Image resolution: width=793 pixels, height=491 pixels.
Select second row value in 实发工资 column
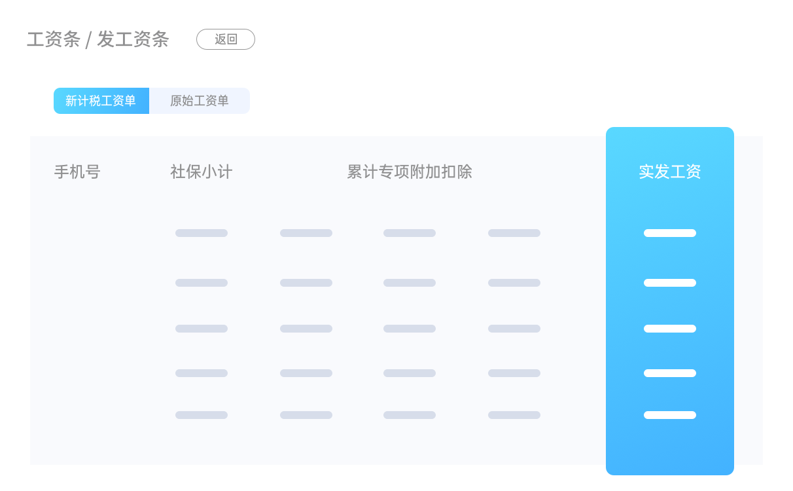(669, 283)
